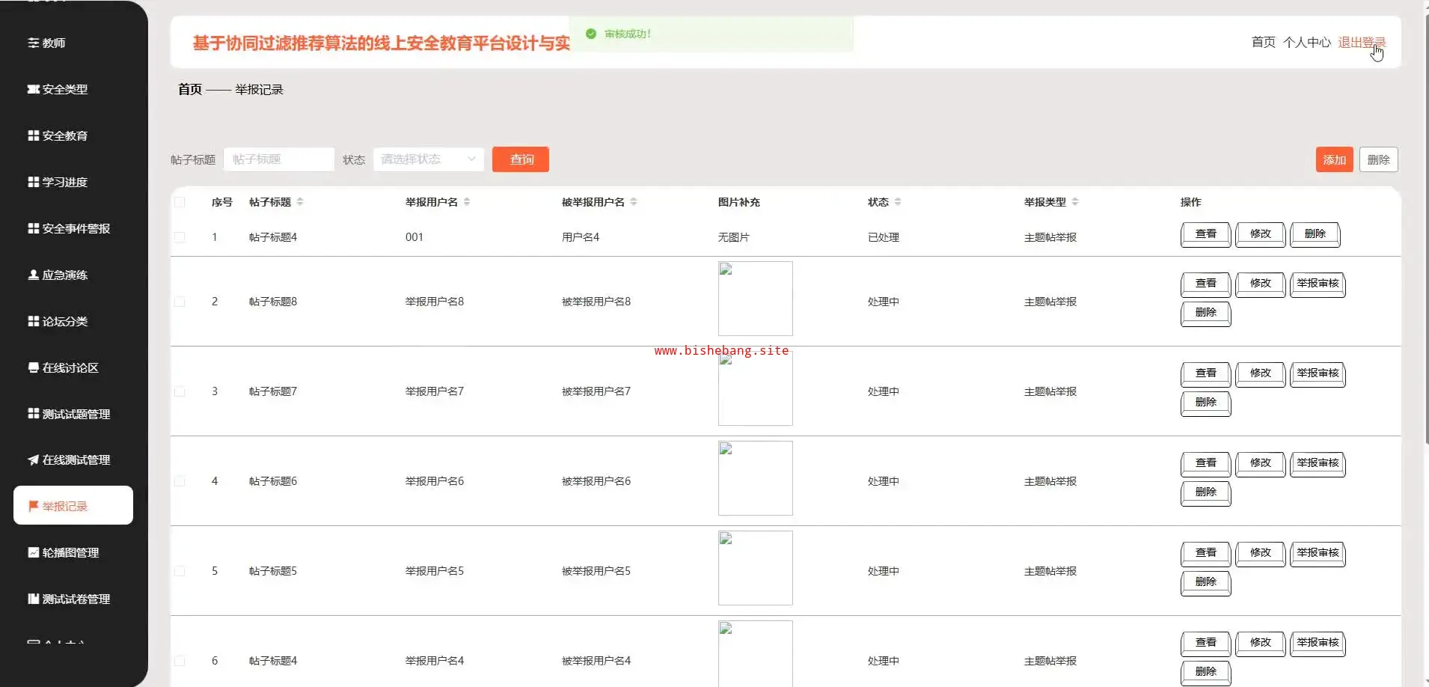Open 安全教育 in the sidebar menu
Image resolution: width=1429 pixels, height=687 pixels.
[73, 136]
